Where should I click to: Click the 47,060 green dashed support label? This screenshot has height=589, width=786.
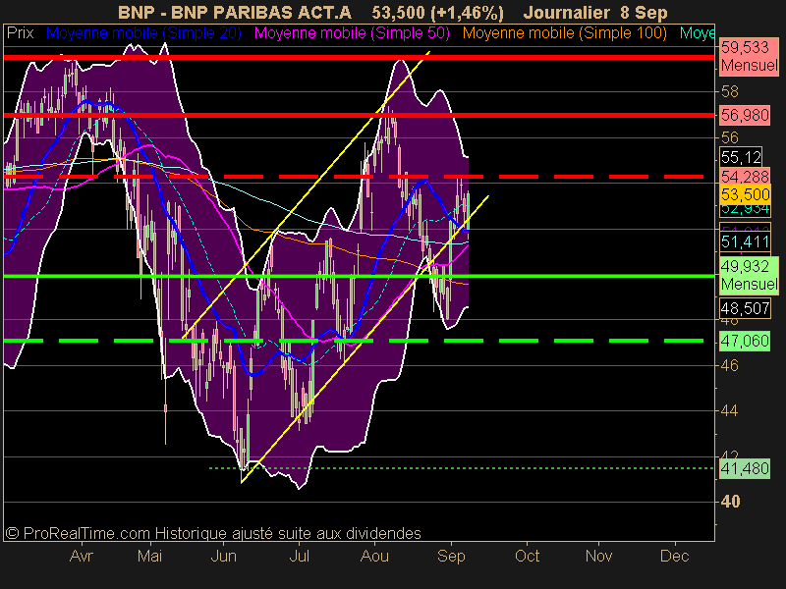click(x=745, y=341)
